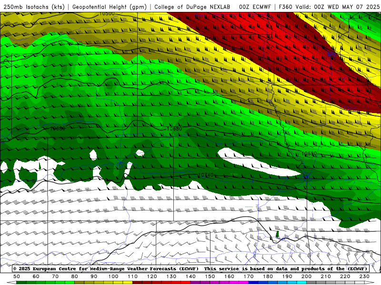Screen dimensions: 381x285
Task: Click the magenta color bar segment below 150–160
Action: pyautogui.click(x=220, y=283)
